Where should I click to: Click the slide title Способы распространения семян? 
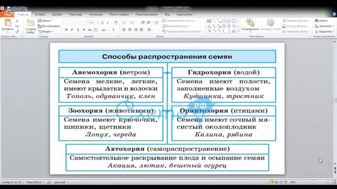tap(167, 57)
